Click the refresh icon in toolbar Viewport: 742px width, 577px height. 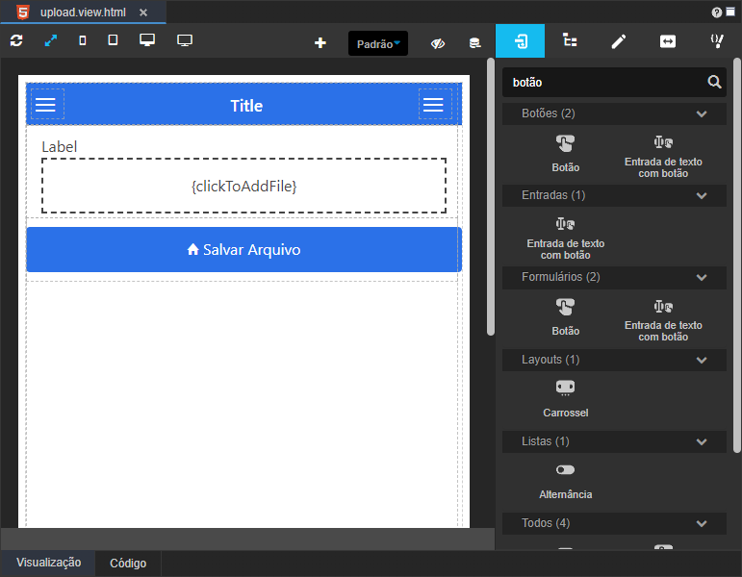coord(16,40)
